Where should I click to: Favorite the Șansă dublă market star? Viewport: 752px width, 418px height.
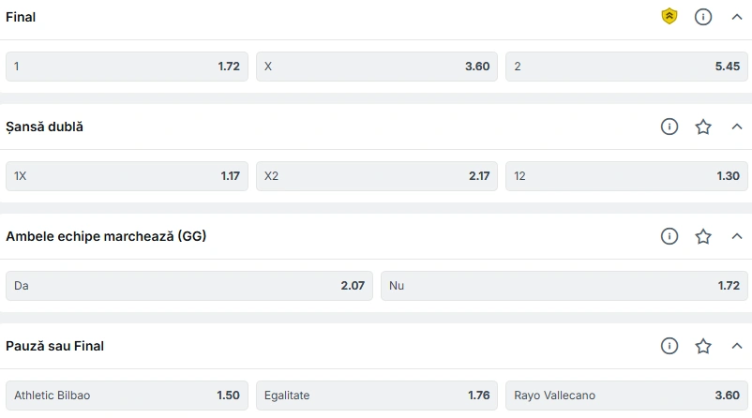(x=703, y=127)
